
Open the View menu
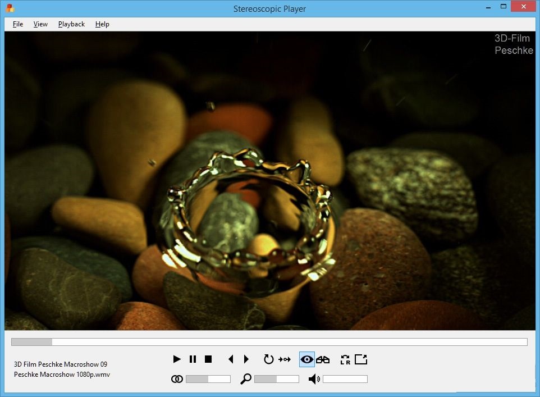40,24
